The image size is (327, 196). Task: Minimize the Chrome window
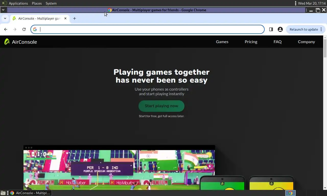311,10
